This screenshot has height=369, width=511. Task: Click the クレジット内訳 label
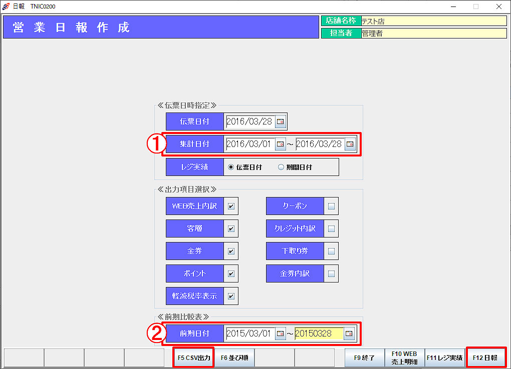click(x=295, y=228)
